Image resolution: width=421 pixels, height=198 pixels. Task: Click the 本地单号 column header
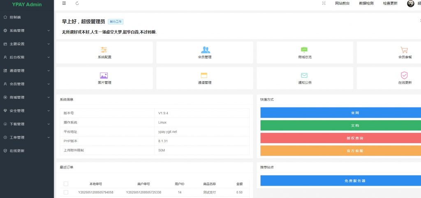[95, 184]
